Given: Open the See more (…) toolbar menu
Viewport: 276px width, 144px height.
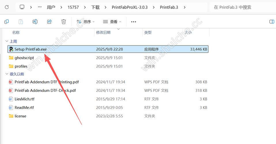Looking at the screenshot, I should click(x=134, y=22).
